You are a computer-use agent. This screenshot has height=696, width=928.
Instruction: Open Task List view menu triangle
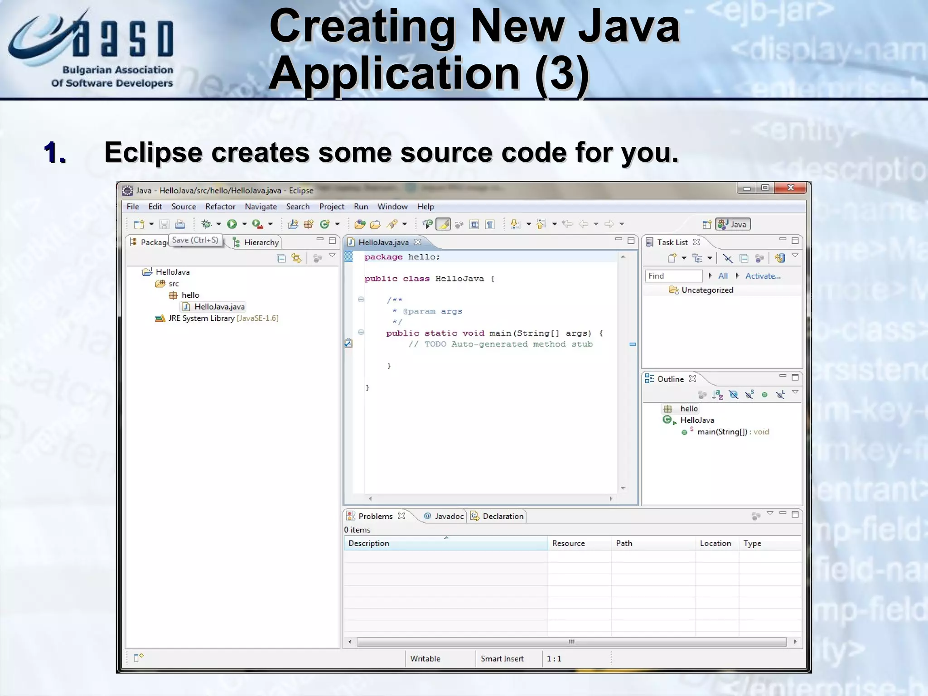click(x=795, y=256)
